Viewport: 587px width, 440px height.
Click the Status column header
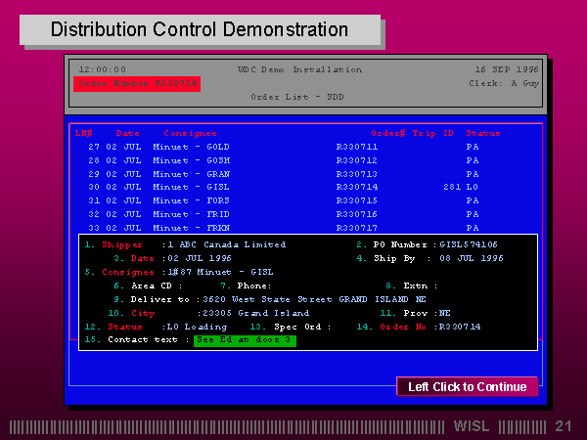483,133
